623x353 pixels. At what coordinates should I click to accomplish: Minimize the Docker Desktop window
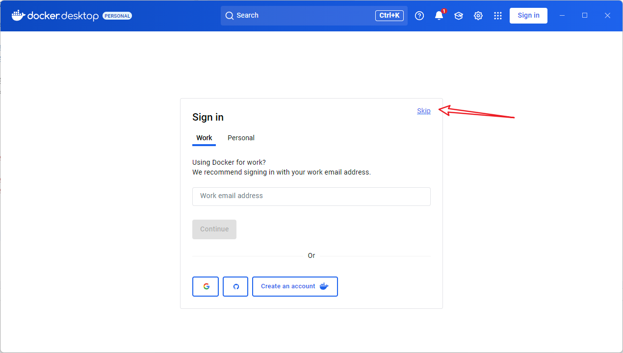point(562,16)
